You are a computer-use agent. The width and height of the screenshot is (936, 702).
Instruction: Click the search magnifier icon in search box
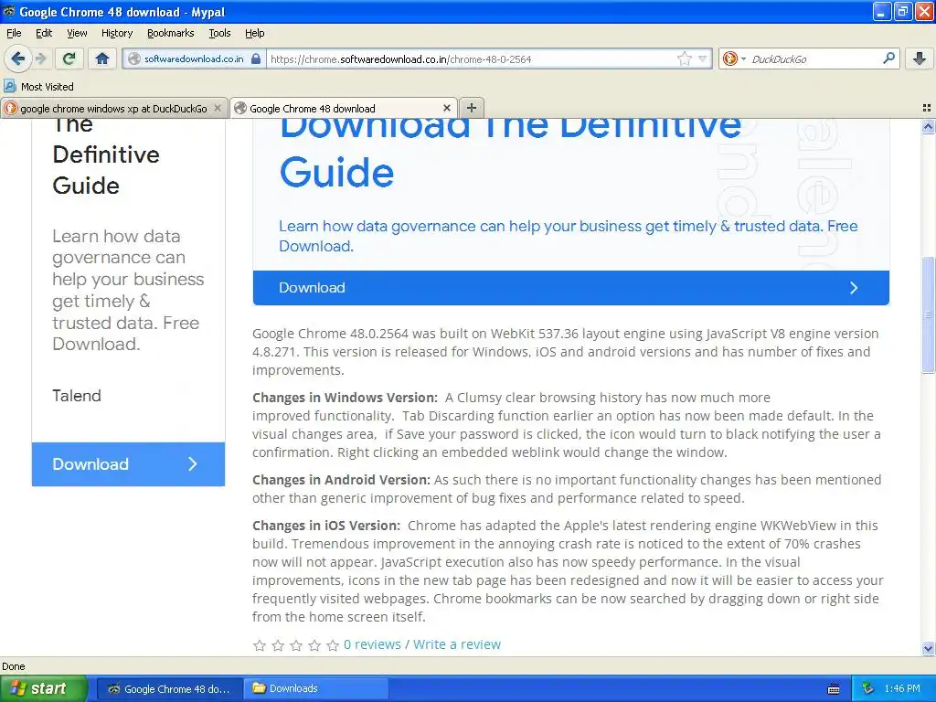(x=888, y=58)
